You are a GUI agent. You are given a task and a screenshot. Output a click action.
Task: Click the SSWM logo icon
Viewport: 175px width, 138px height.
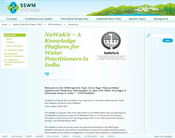pyautogui.click(x=13, y=8)
